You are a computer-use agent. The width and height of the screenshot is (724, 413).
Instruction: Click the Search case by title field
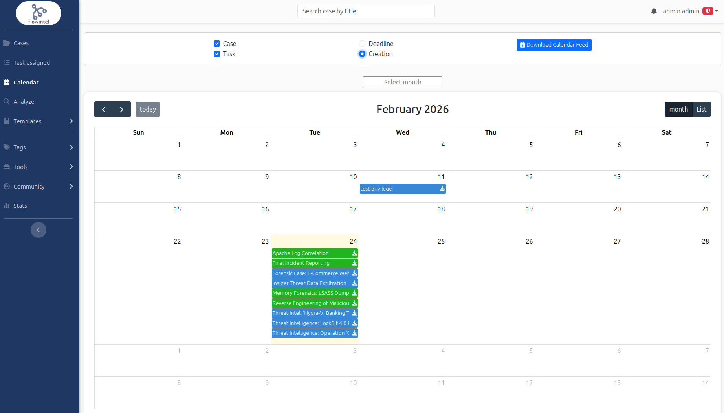coord(366,11)
